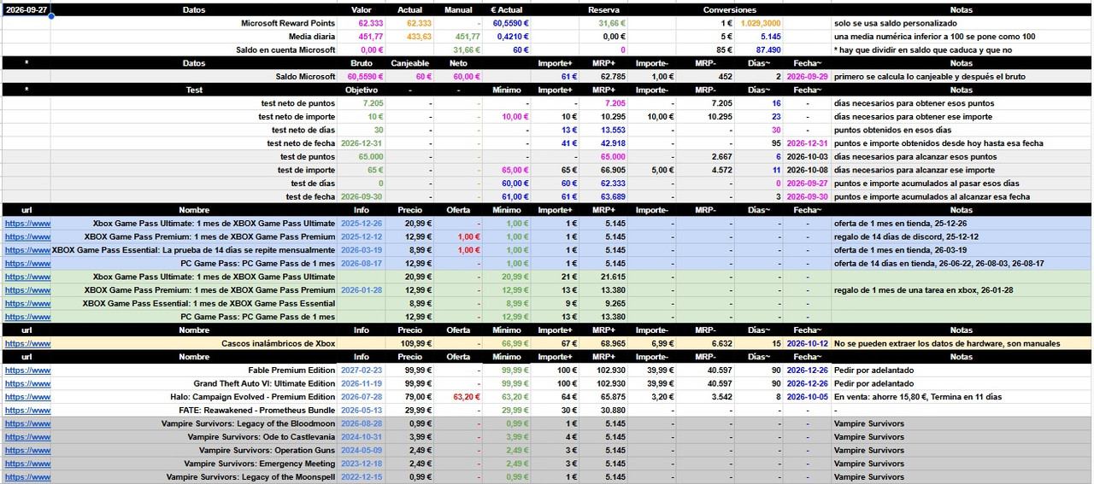Open the Vampire Survivors: Operation Guns link
Image resolution: width=1094 pixels, height=484 pixels.
pyautogui.click(x=27, y=451)
